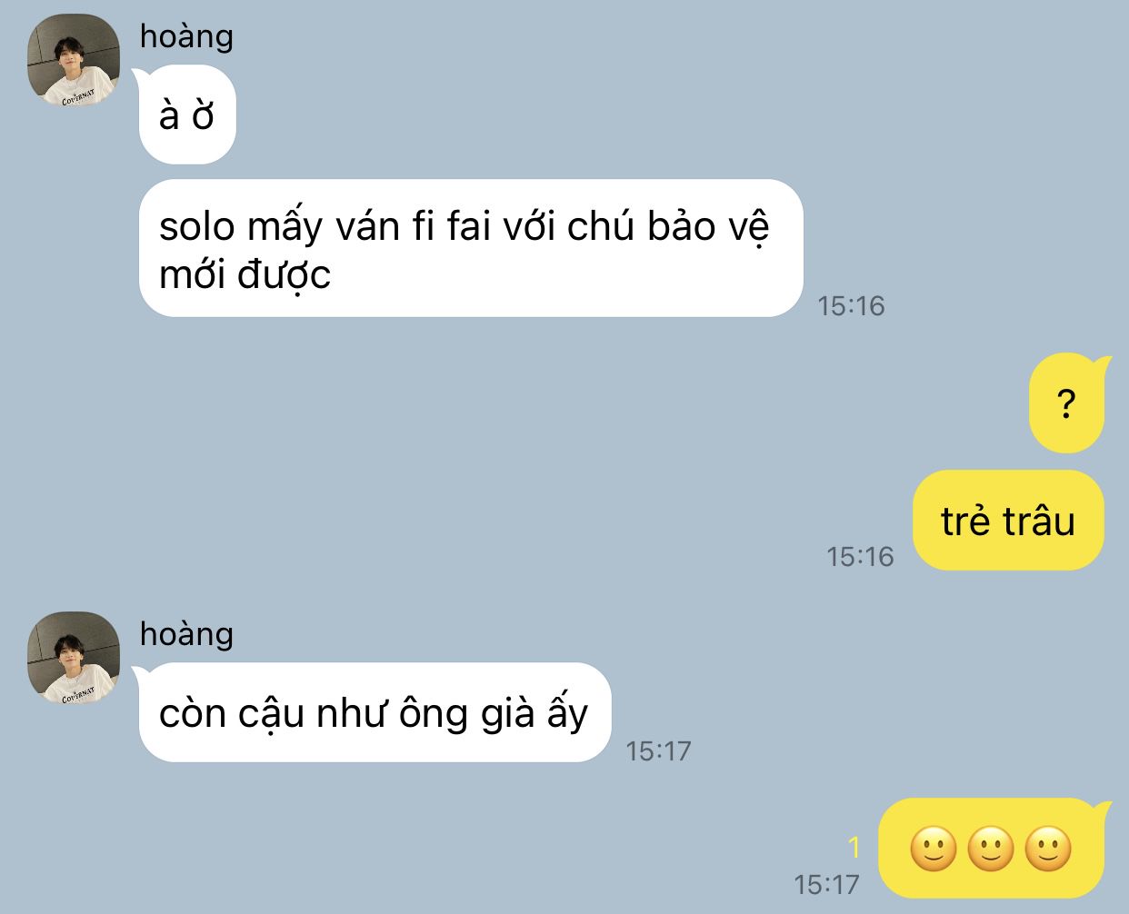Select the "còn cậu như ông già ấy" bubble
The image size is (1129, 914).
tap(375, 712)
